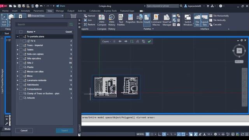Expand the Silla 2 group

[x=18, y=63]
